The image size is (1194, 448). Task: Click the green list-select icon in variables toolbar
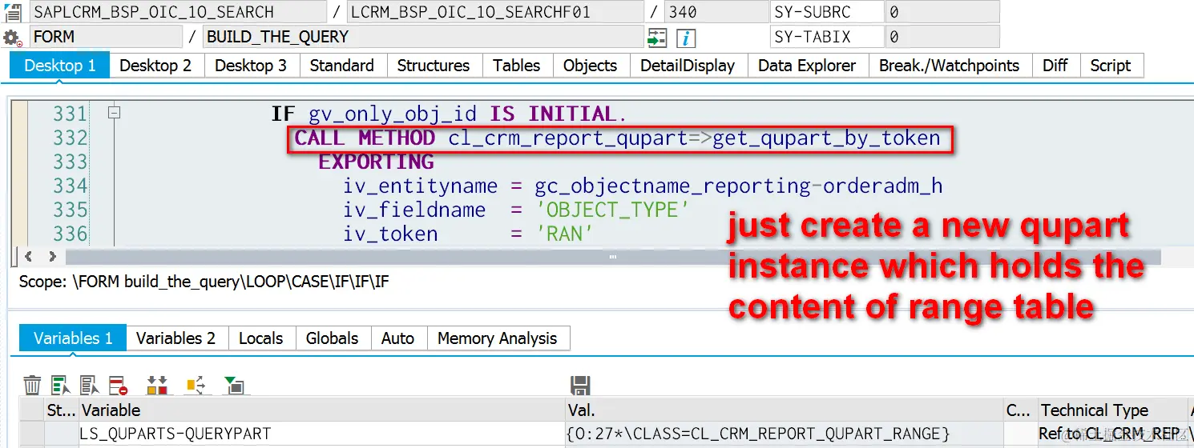point(62,386)
